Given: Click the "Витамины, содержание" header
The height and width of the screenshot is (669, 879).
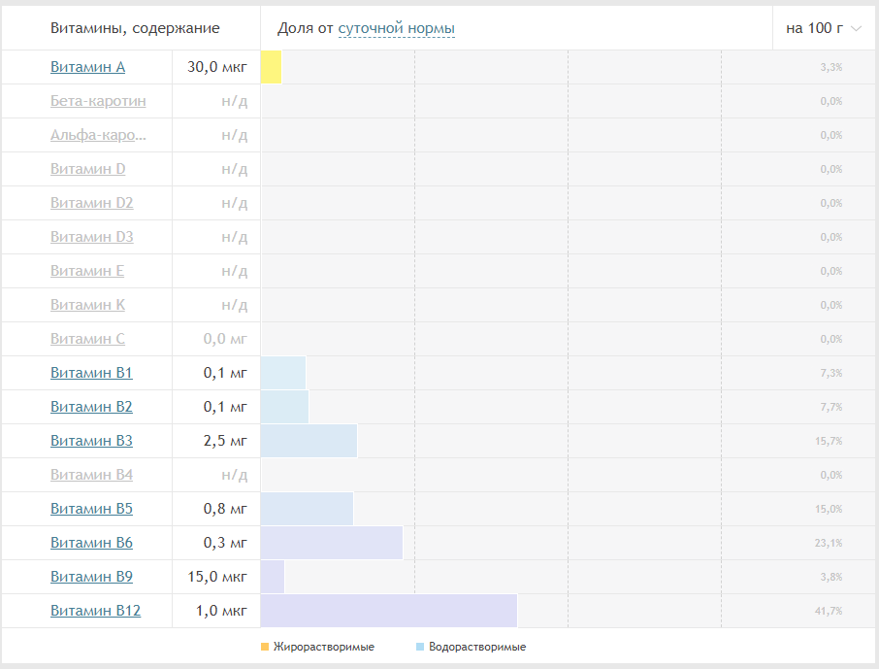Looking at the screenshot, I should (135, 28).
